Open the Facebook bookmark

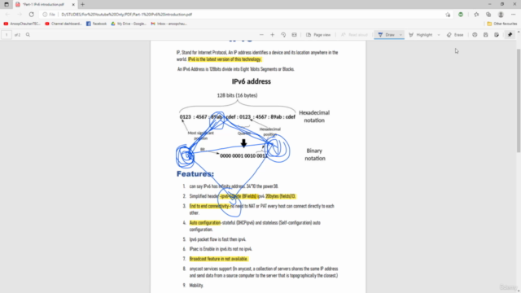click(96, 24)
